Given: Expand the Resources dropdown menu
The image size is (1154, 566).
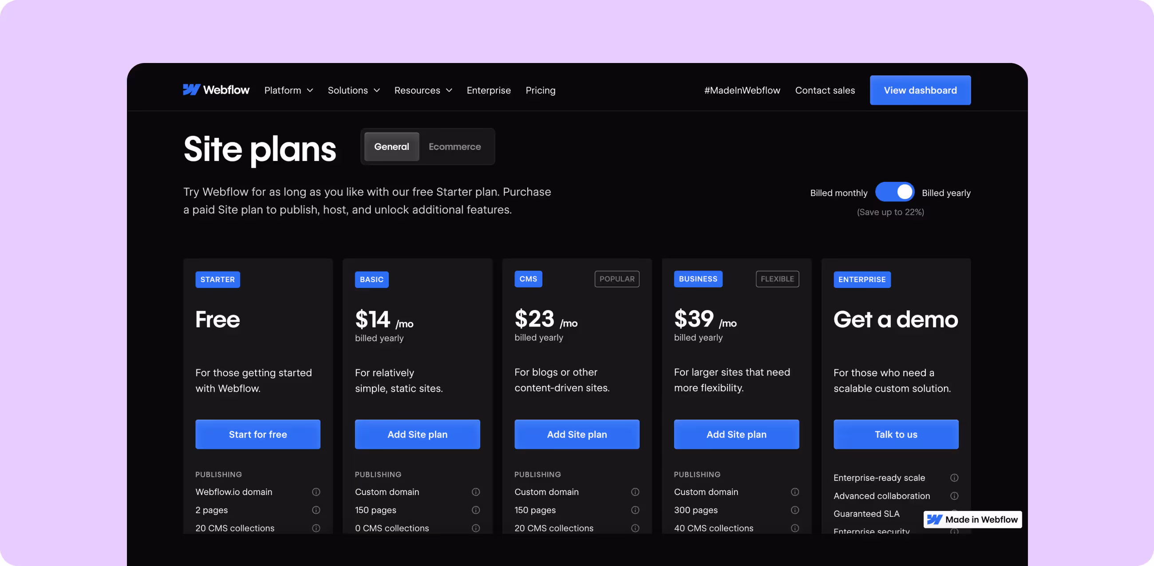Looking at the screenshot, I should pyautogui.click(x=423, y=90).
